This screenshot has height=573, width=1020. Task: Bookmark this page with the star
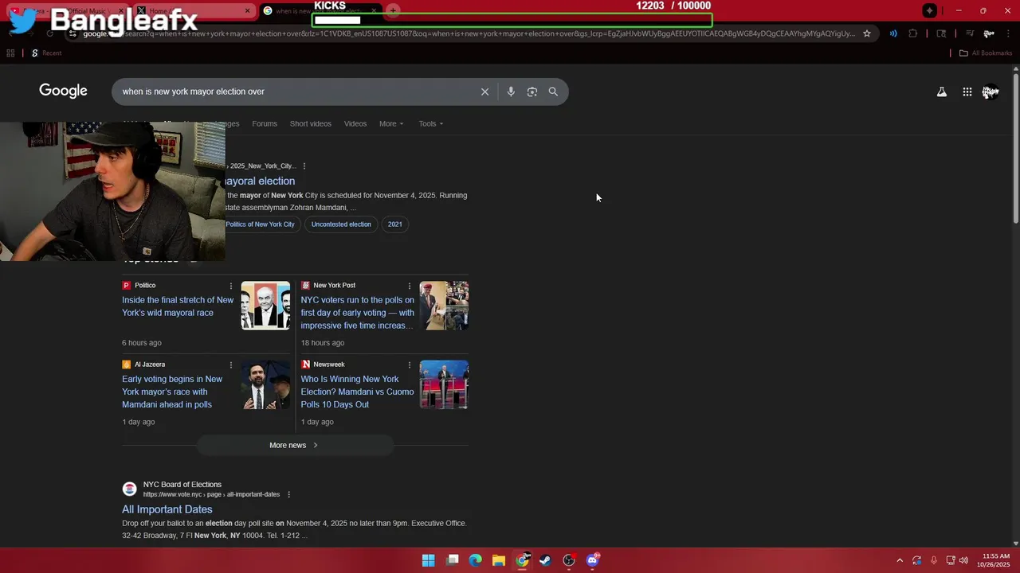coord(867,33)
